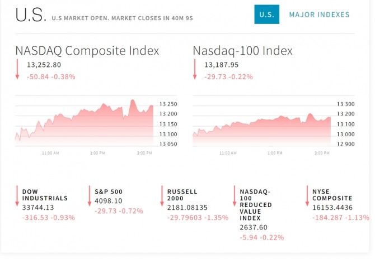Open the NASDAQ Composite Index heading
The width and height of the screenshot is (375, 259).
(x=87, y=51)
